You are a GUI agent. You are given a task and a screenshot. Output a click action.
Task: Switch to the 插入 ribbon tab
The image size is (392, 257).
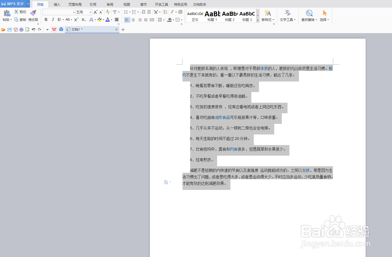coord(57,4)
